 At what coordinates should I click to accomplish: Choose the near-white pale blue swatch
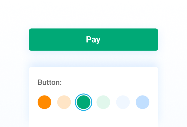coord(123,102)
